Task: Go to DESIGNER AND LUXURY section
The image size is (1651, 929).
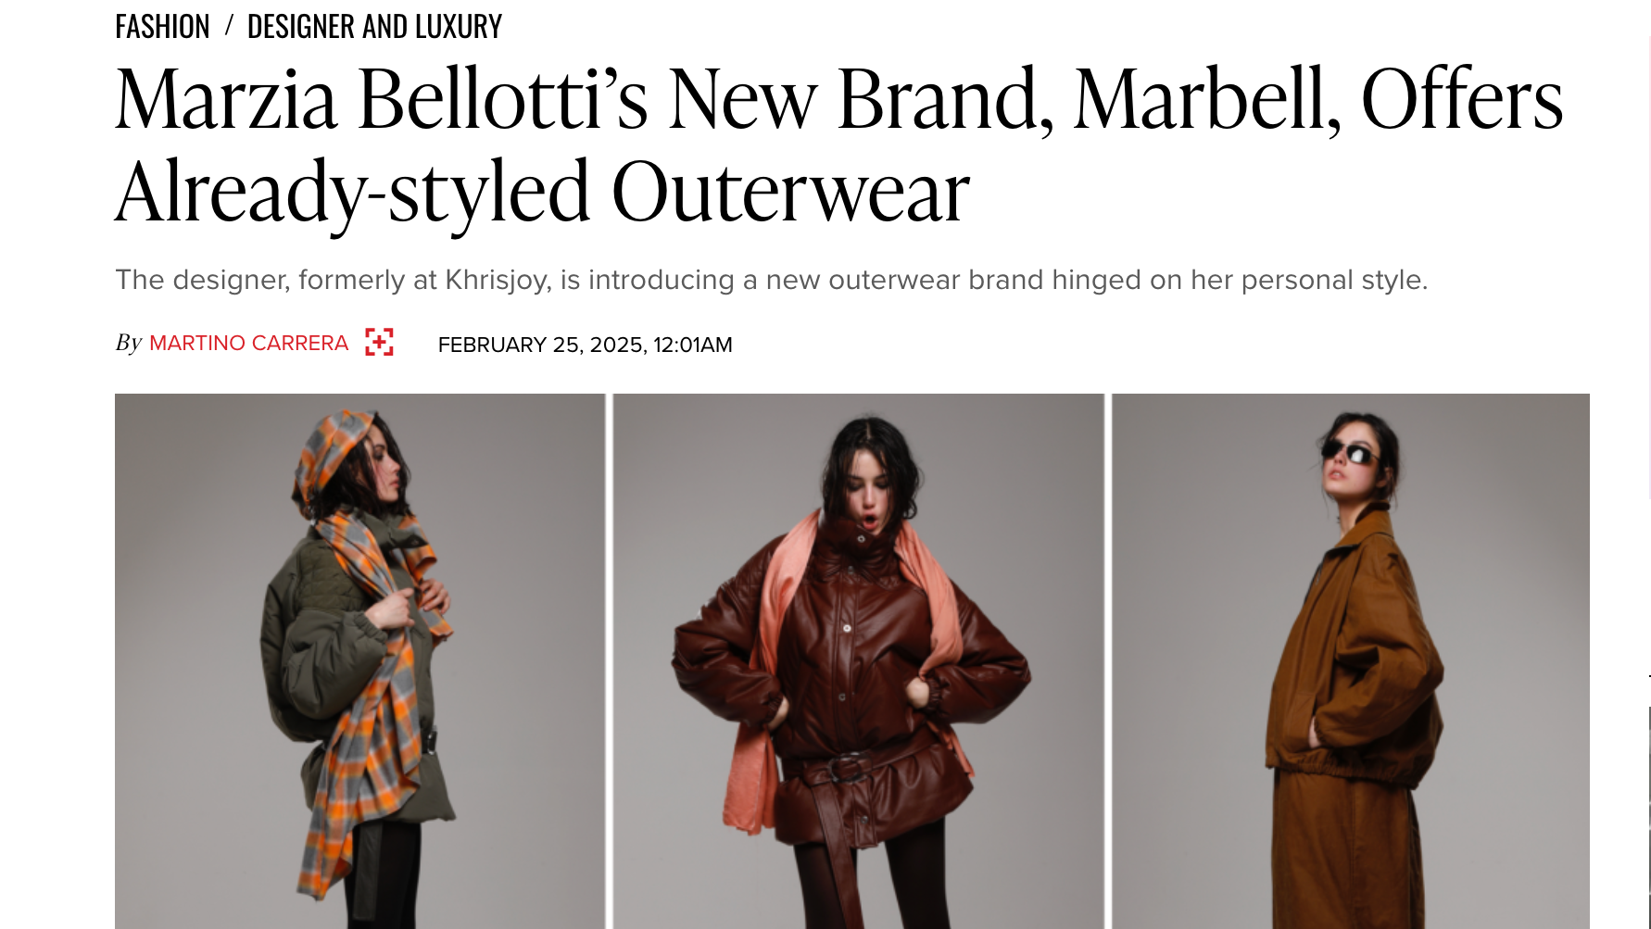Action: tap(374, 26)
